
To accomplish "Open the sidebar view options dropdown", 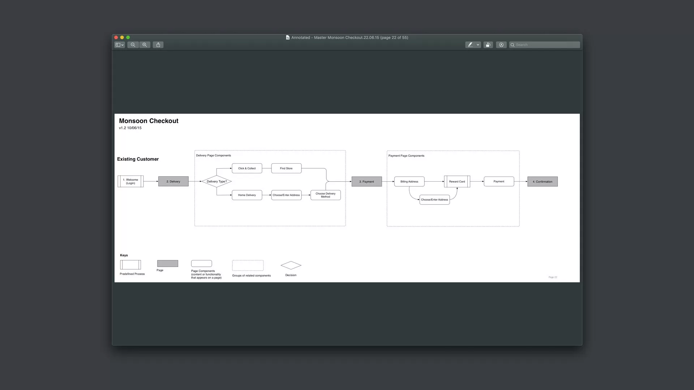I will click(120, 45).
